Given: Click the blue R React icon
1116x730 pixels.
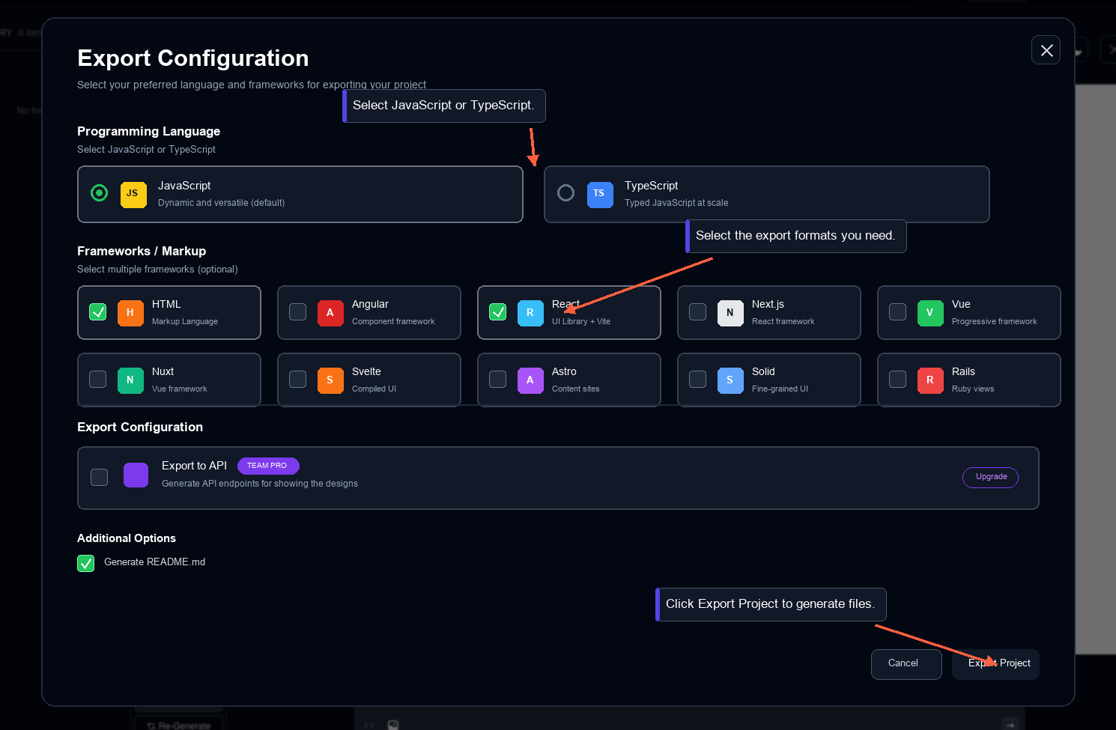Looking at the screenshot, I should tap(530, 313).
